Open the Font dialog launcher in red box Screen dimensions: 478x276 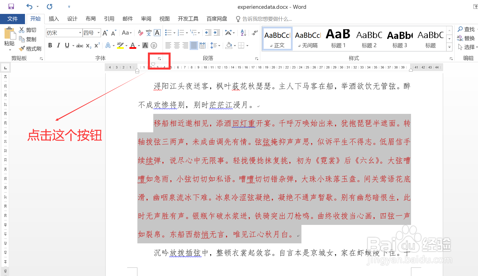coord(160,58)
